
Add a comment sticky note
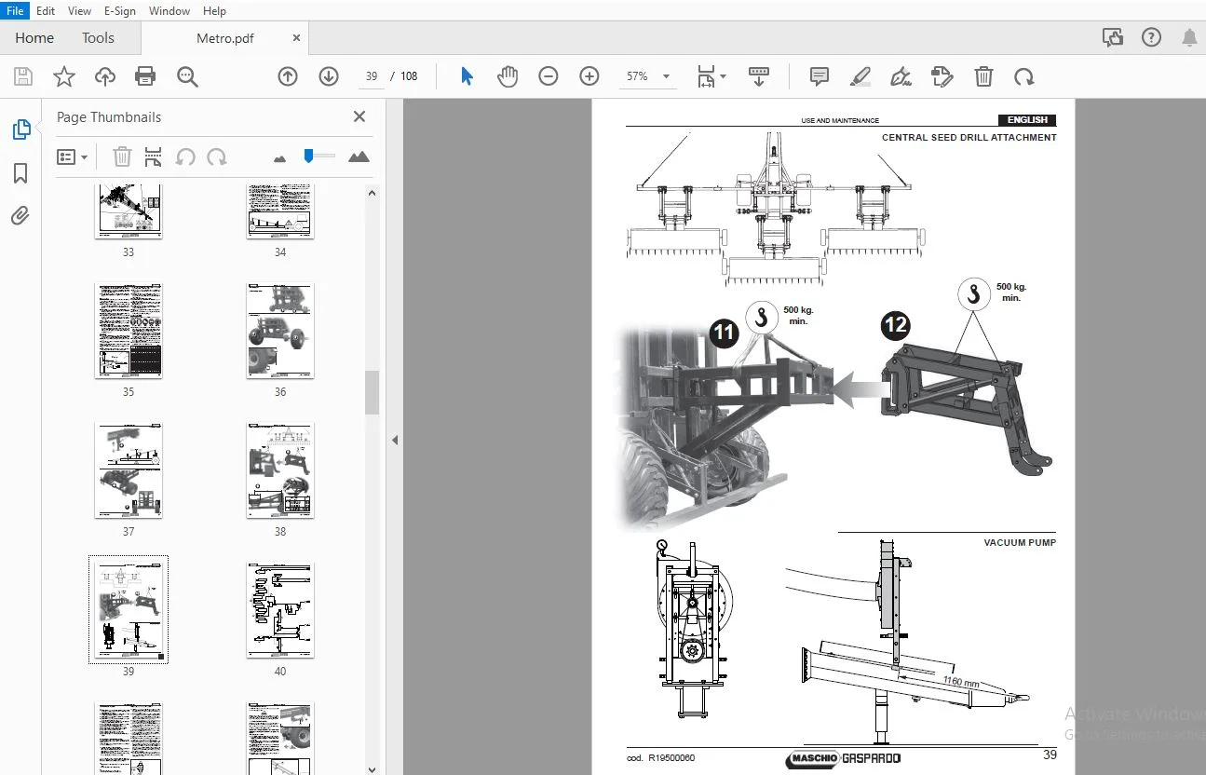[819, 76]
